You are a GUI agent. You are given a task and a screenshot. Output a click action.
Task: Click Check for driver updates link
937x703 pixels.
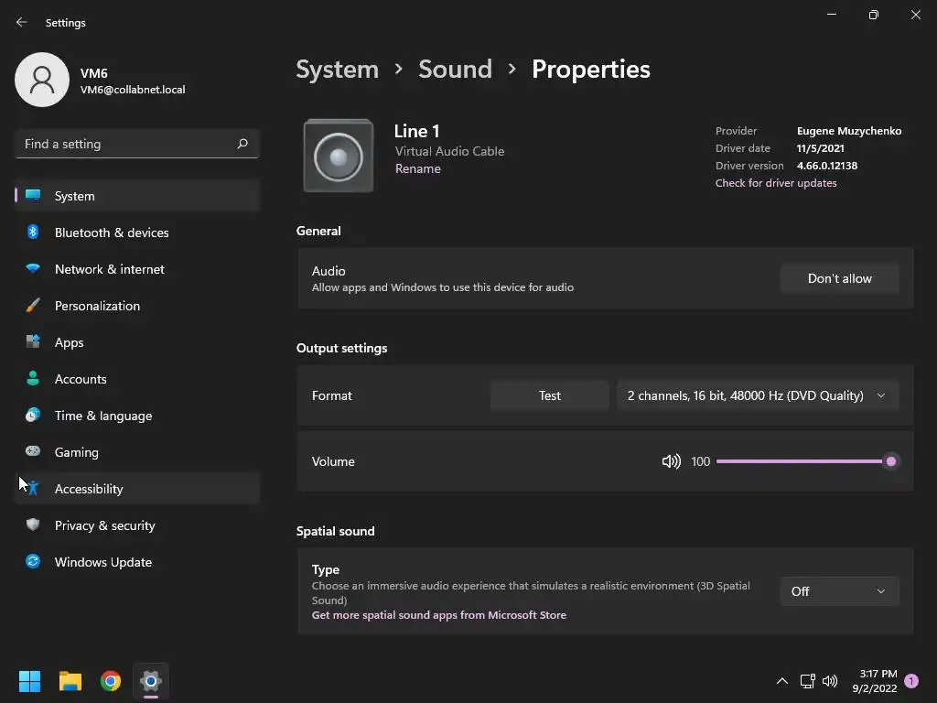click(x=776, y=183)
